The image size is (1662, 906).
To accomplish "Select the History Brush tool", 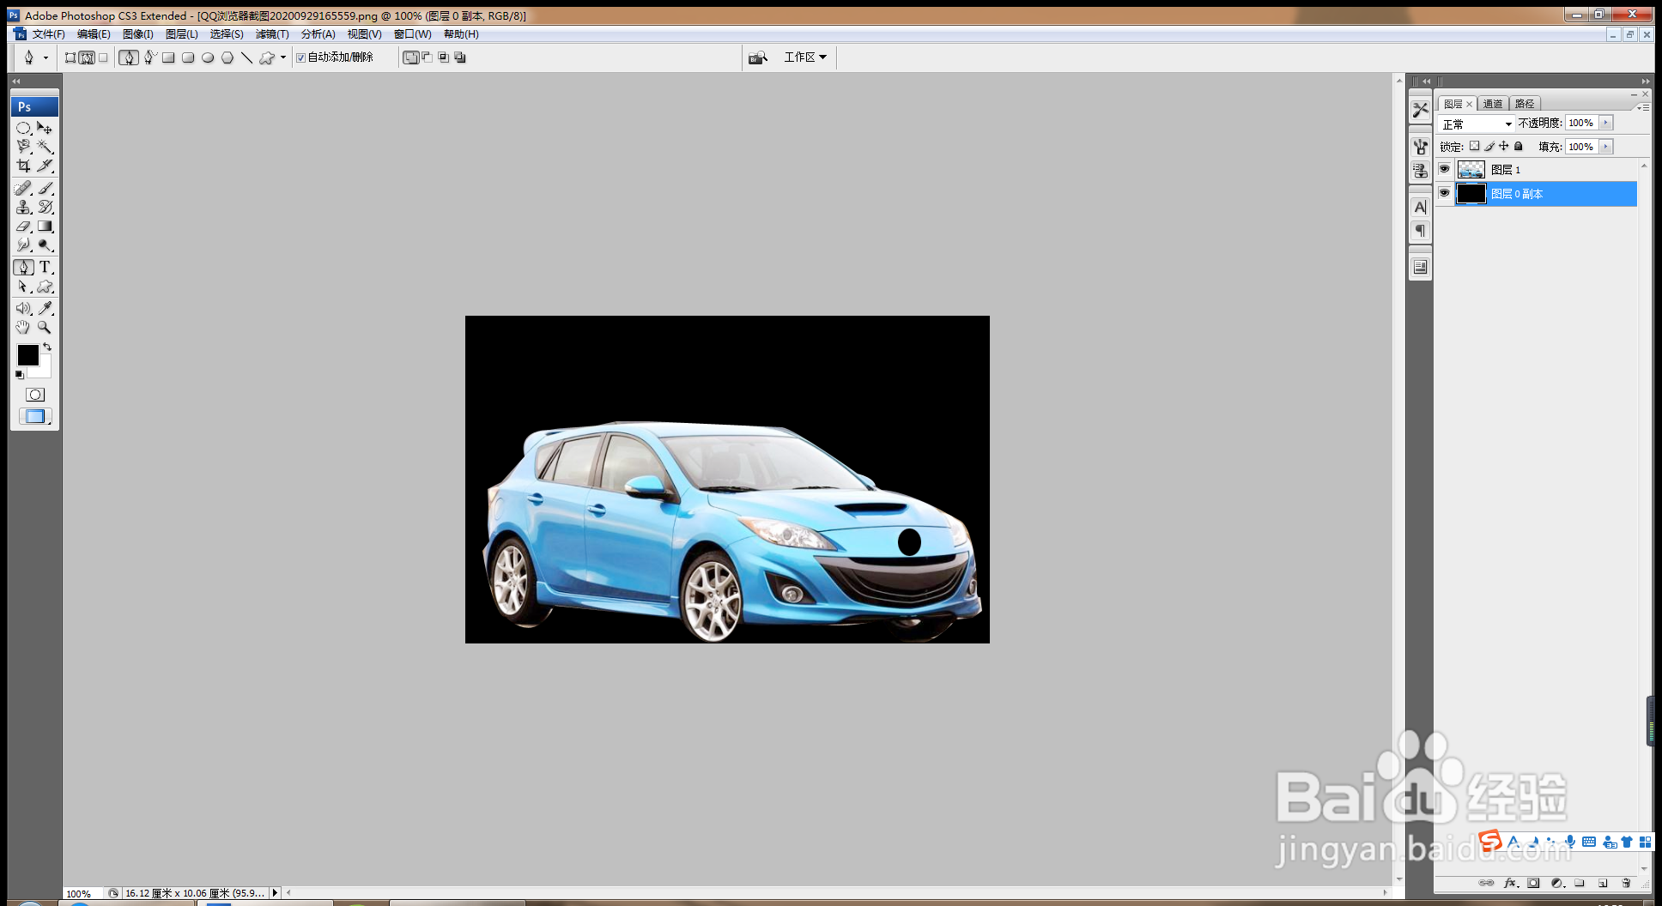I will 45,207.
